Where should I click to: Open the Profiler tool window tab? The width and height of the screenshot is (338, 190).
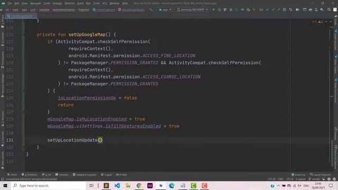[x=121, y=175]
